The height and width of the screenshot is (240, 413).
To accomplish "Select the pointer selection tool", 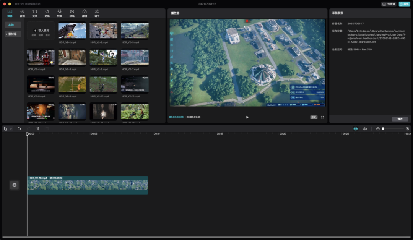I will coord(5,129).
